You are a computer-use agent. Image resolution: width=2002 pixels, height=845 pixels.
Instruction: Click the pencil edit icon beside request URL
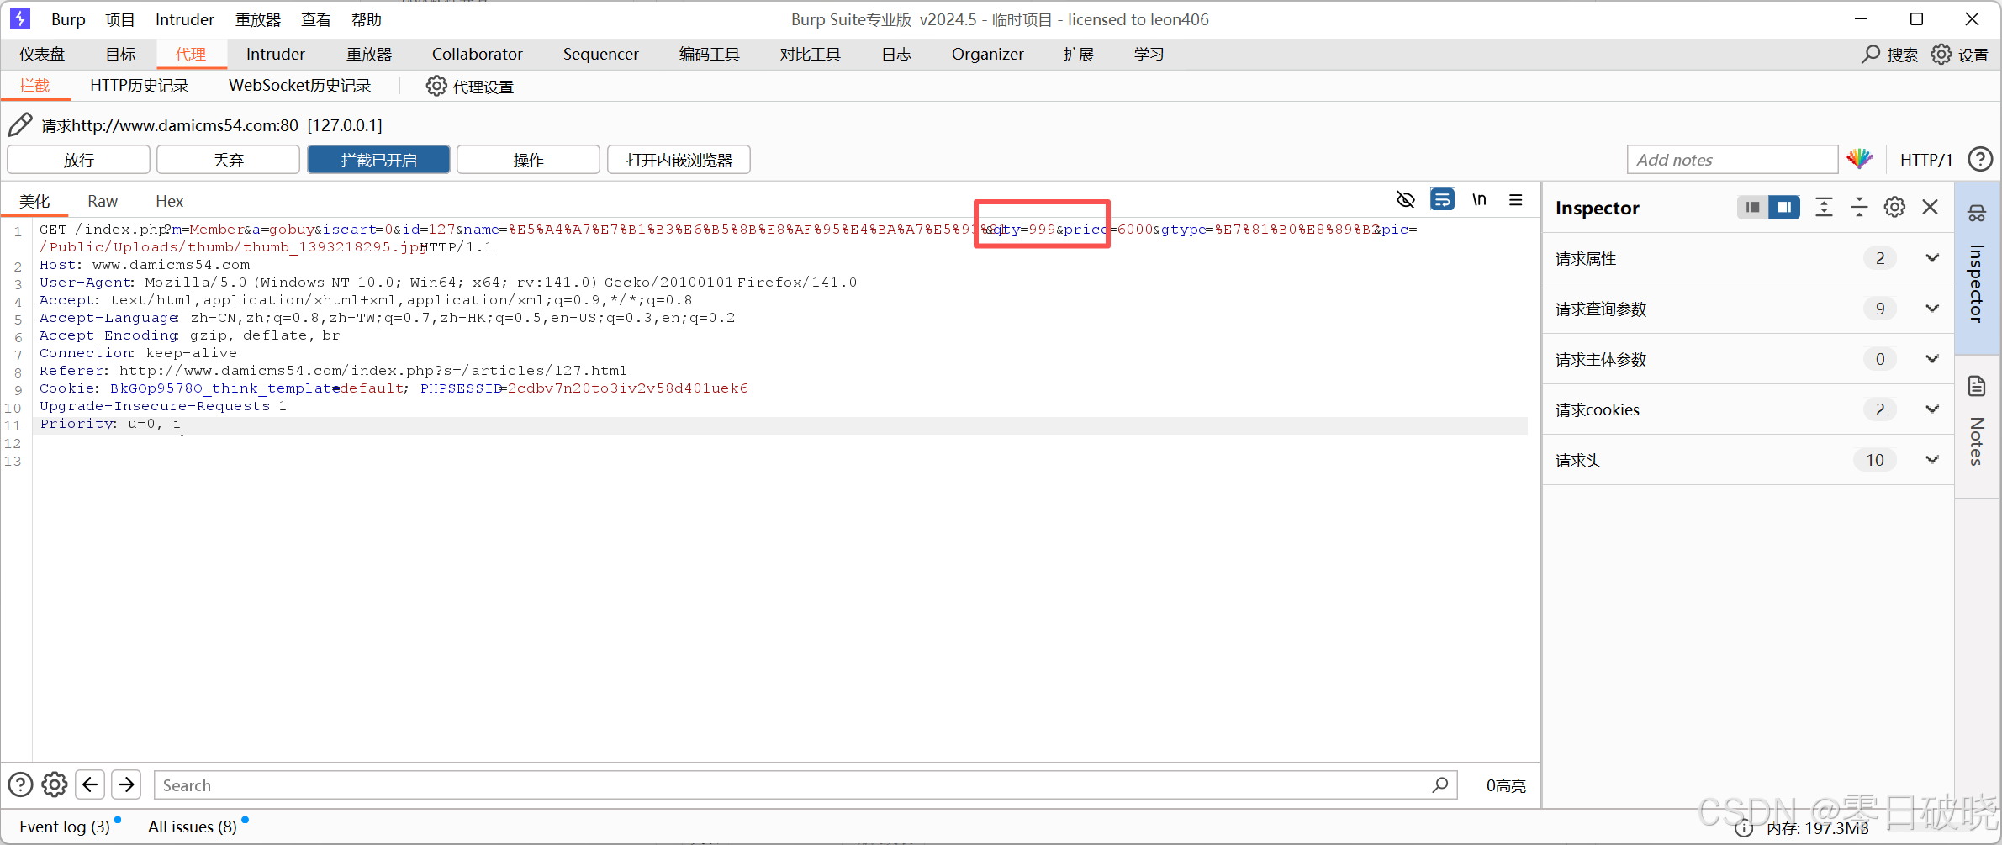(x=20, y=125)
